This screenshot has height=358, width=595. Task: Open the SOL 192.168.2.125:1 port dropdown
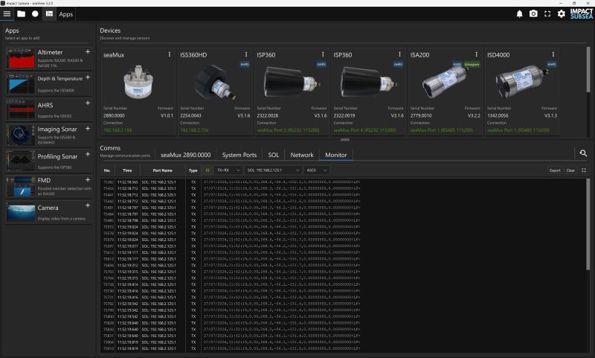pos(273,170)
